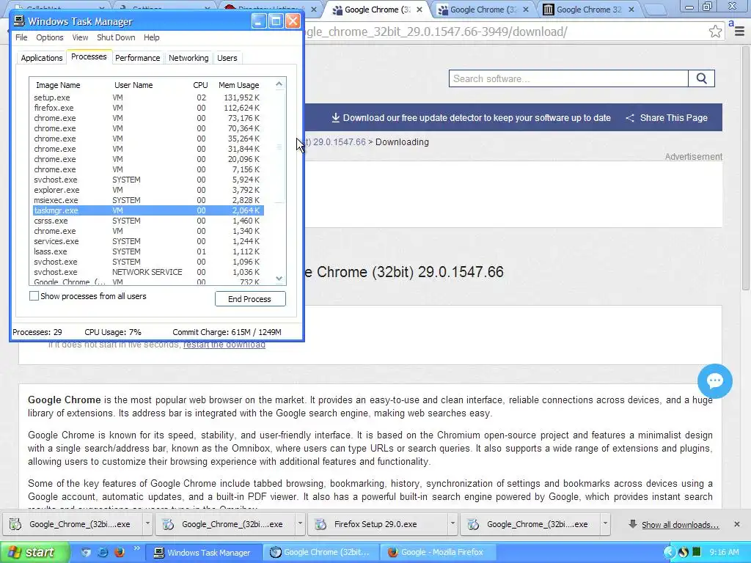
Task: Open dropdown for last Google_Chrome download
Action: click(x=605, y=524)
